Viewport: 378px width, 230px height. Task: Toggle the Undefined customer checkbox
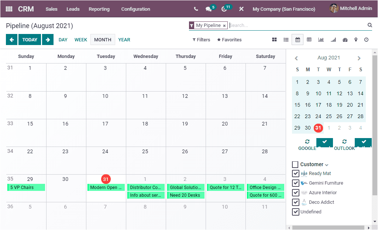pyautogui.click(x=296, y=212)
